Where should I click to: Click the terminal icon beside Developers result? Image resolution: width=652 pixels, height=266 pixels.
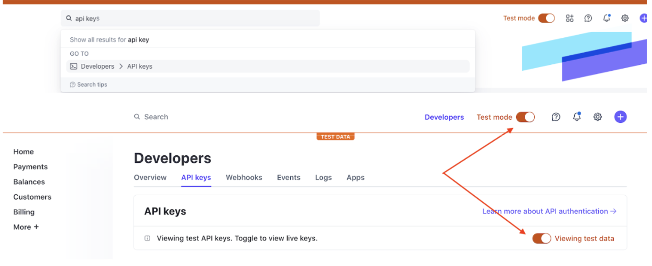tap(74, 66)
